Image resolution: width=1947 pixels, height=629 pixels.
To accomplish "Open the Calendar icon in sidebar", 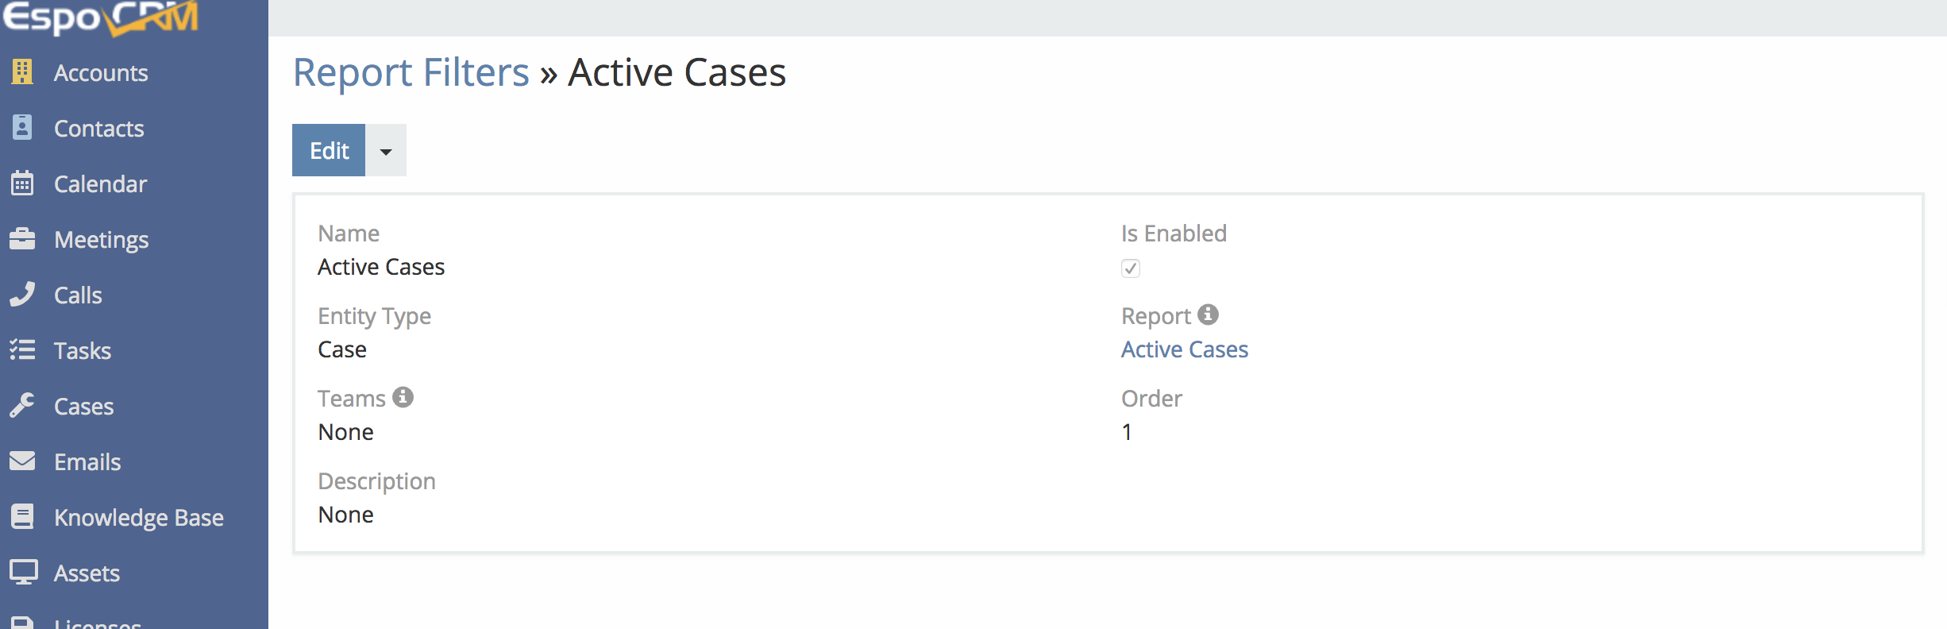I will (22, 183).
